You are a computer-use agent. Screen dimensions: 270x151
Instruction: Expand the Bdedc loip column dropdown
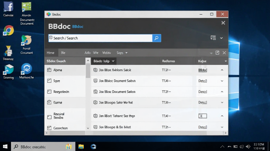[113, 61]
